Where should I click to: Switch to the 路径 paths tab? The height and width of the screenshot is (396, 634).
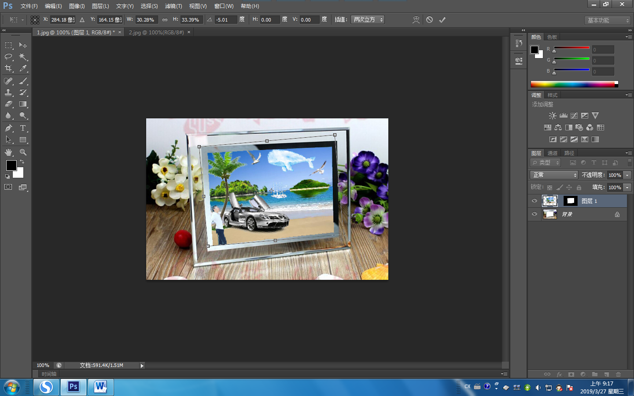tap(569, 153)
